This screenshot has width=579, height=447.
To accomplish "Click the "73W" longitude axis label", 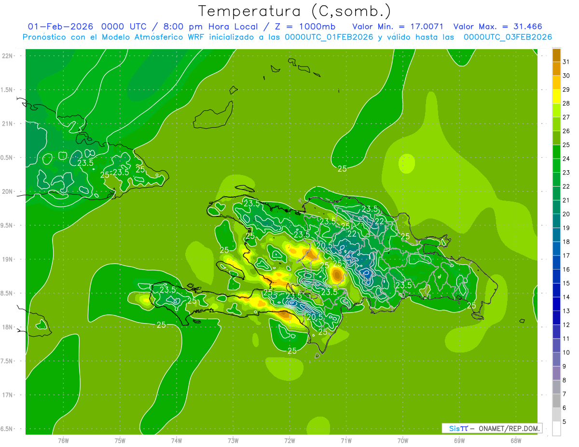I will [233, 440].
